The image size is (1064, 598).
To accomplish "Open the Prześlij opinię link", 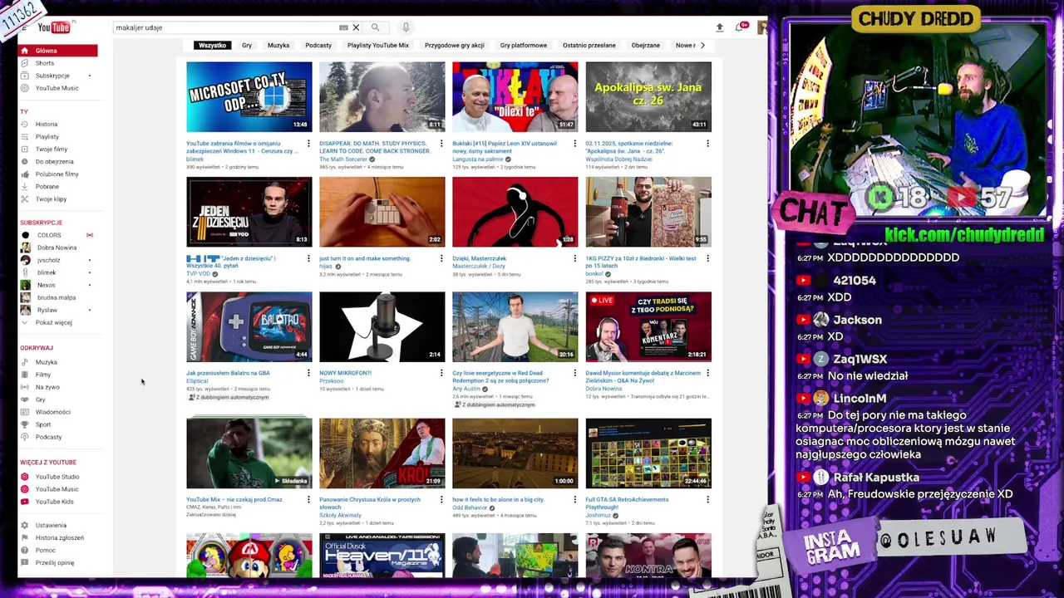I will [x=55, y=562].
